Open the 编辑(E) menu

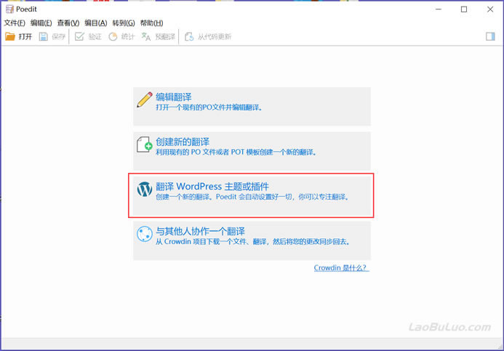click(41, 23)
